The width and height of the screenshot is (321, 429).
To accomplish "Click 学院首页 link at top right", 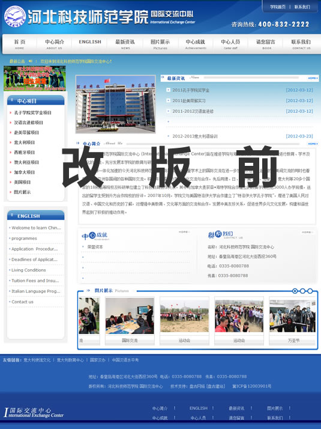I will [278, 7].
